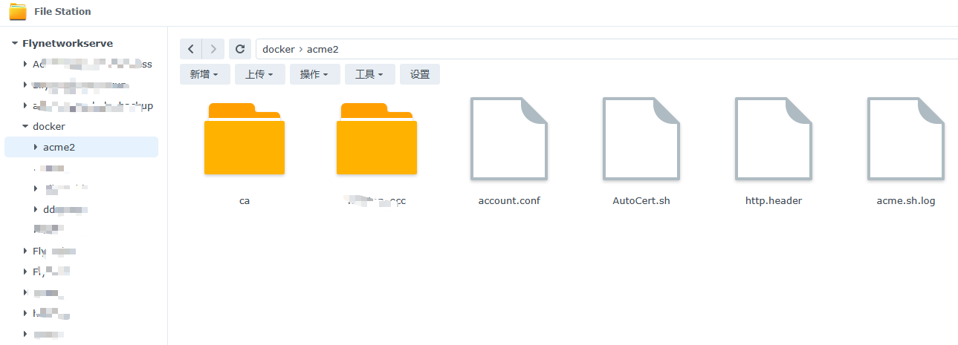The image size is (958, 345).
Task: Click the acme.sh.log file name
Action: coord(906,201)
